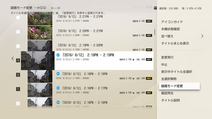Click the 選択数：3(0.0GB) status text
This screenshot has height=119, width=212.
pyautogui.click(x=169, y=8)
